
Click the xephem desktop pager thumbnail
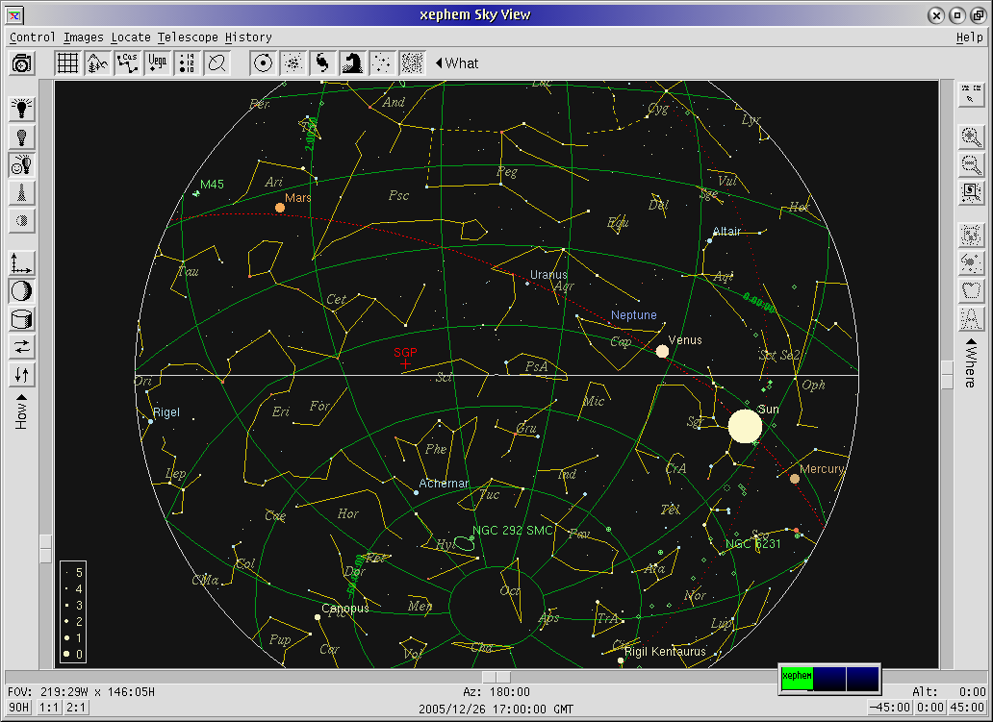pyautogui.click(x=797, y=679)
